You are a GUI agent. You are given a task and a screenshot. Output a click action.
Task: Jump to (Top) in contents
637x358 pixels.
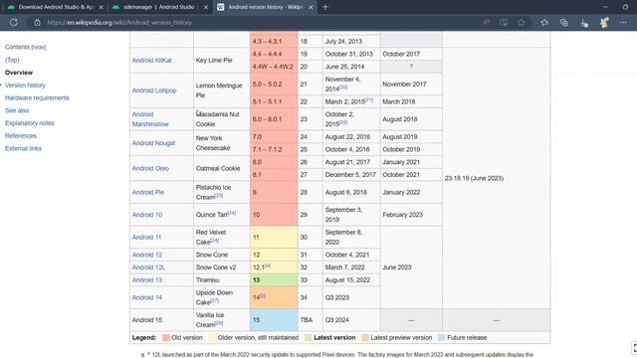point(12,60)
